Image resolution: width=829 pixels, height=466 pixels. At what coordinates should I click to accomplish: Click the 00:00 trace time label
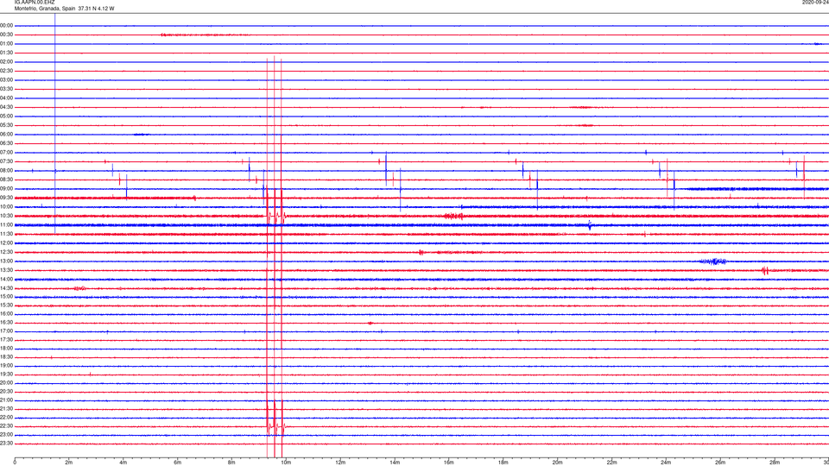point(7,25)
